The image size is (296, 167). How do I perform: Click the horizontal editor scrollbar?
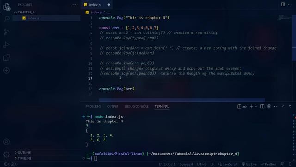pos(182,100)
